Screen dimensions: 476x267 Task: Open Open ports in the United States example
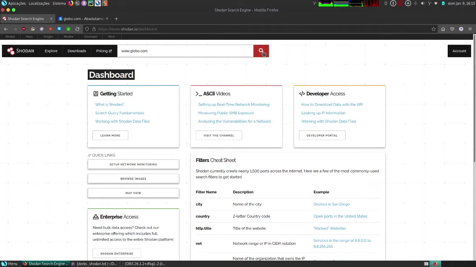point(340,216)
